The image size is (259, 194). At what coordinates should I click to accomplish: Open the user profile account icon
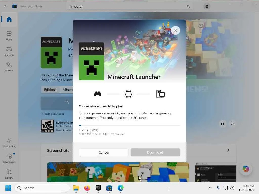[x=207, y=6]
